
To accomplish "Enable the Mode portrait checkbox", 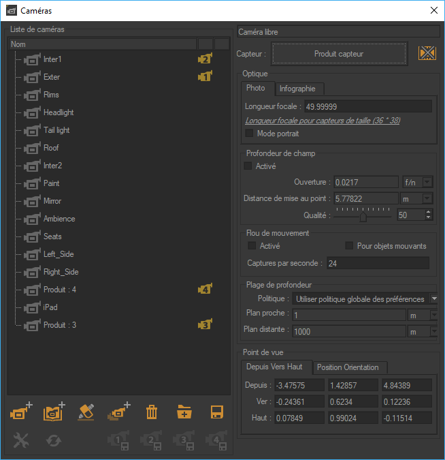I will (249, 133).
